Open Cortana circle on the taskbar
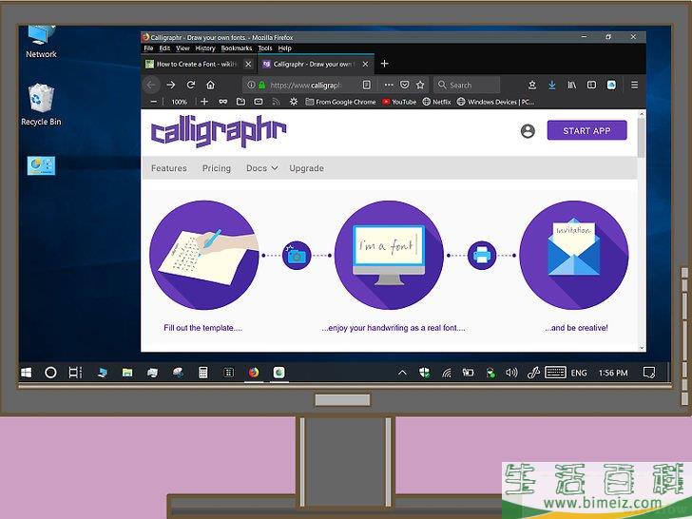 tap(50, 373)
